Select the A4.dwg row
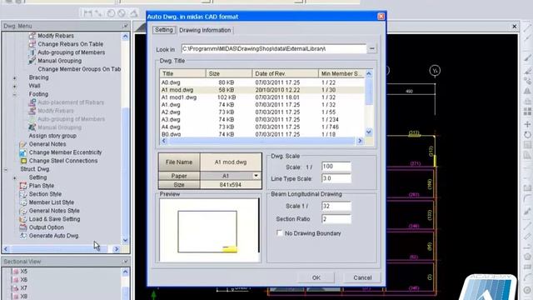This screenshot has width=533, height=300. (x=262, y=127)
